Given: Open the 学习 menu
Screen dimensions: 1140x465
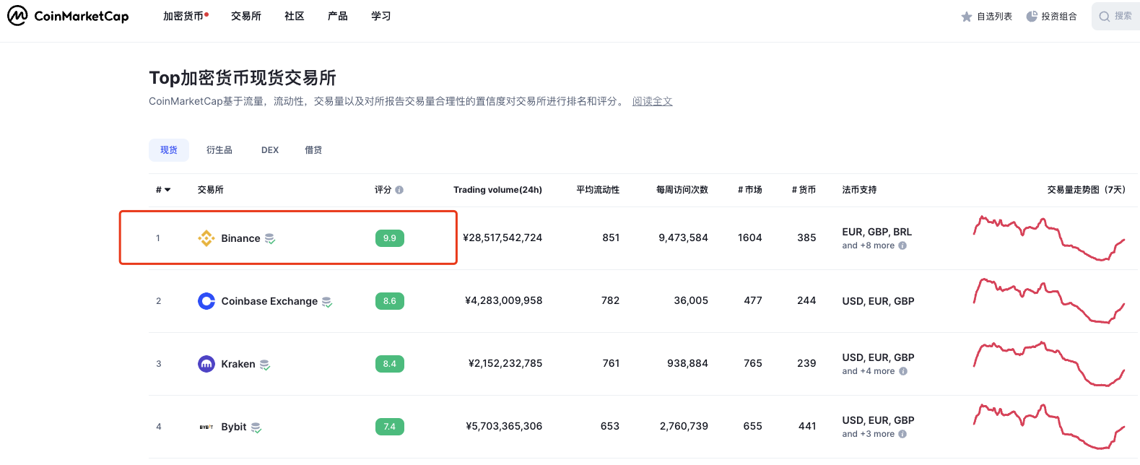Looking at the screenshot, I should pyautogui.click(x=381, y=16).
